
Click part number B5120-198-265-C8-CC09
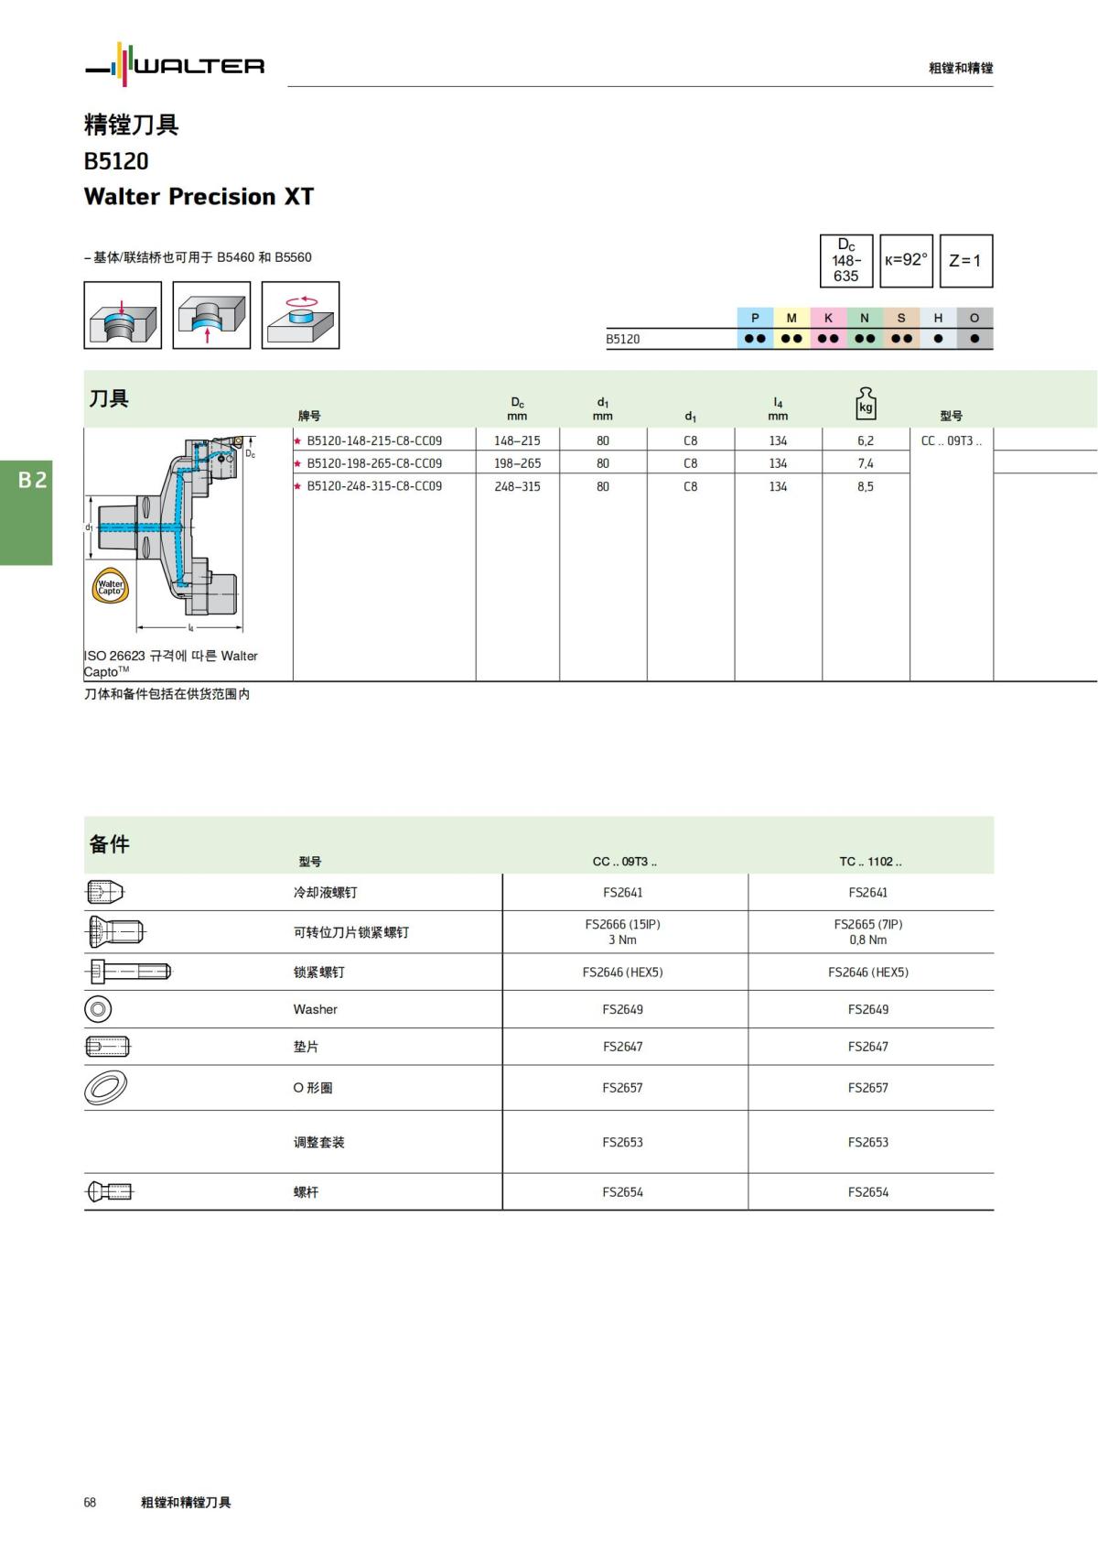click(374, 463)
